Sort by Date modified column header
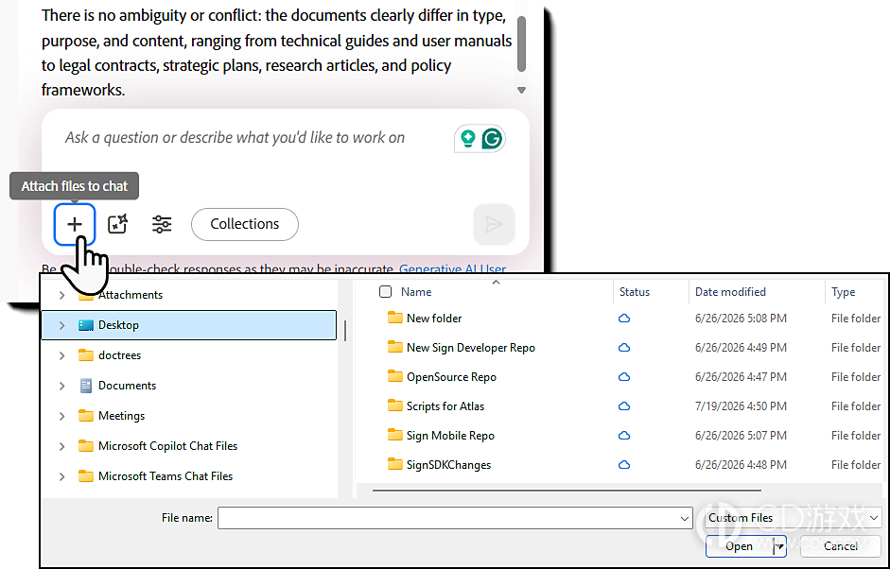The height and width of the screenshot is (569, 890). coord(730,292)
